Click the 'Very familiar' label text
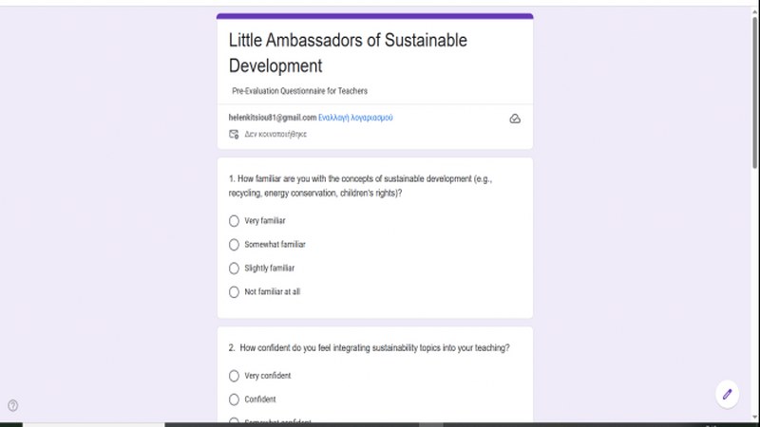The width and height of the screenshot is (760, 427). 265,221
